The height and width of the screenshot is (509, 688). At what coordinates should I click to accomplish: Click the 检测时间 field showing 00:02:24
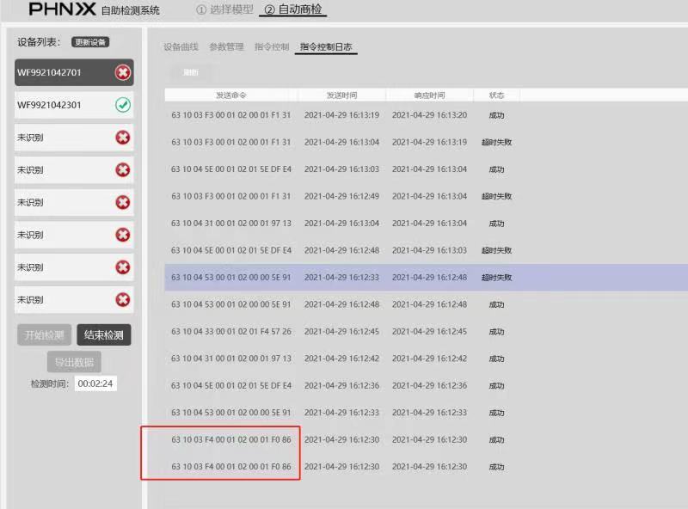[95, 383]
